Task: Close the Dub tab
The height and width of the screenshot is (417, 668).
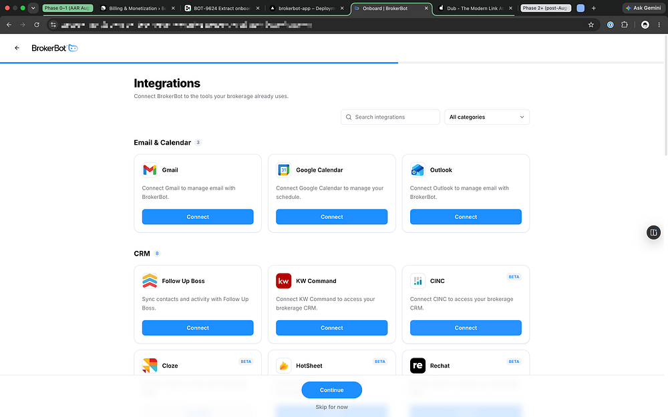Action: [510, 8]
